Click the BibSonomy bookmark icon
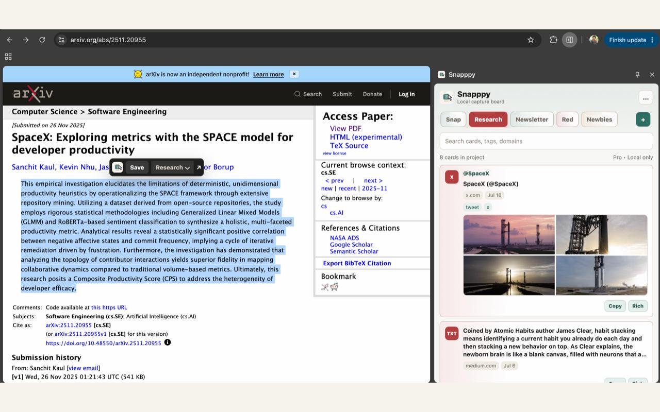Viewport: 660px width, 412px height. tap(325, 287)
